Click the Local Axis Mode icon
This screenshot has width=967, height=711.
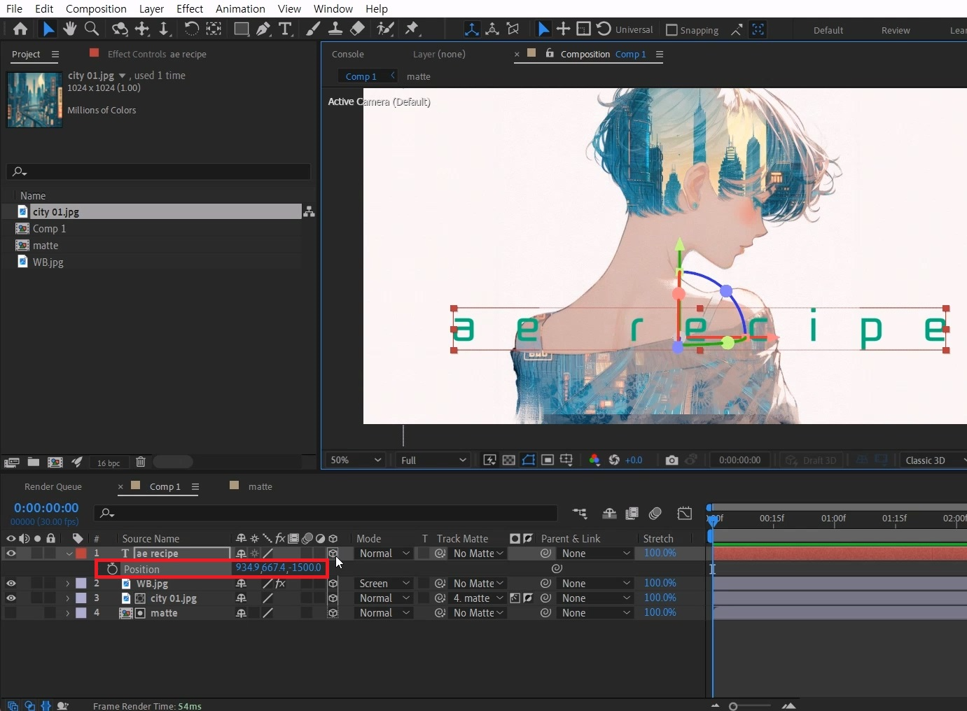[472, 29]
